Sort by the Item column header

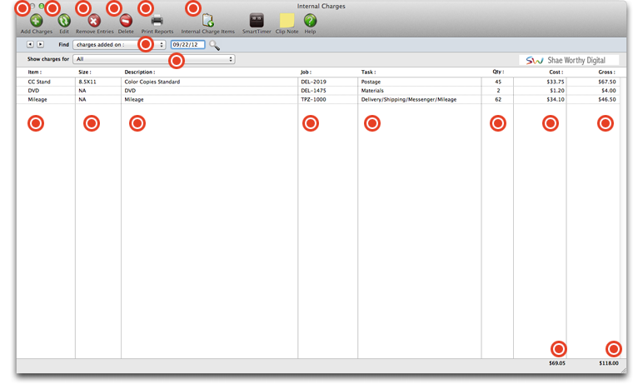tap(35, 72)
